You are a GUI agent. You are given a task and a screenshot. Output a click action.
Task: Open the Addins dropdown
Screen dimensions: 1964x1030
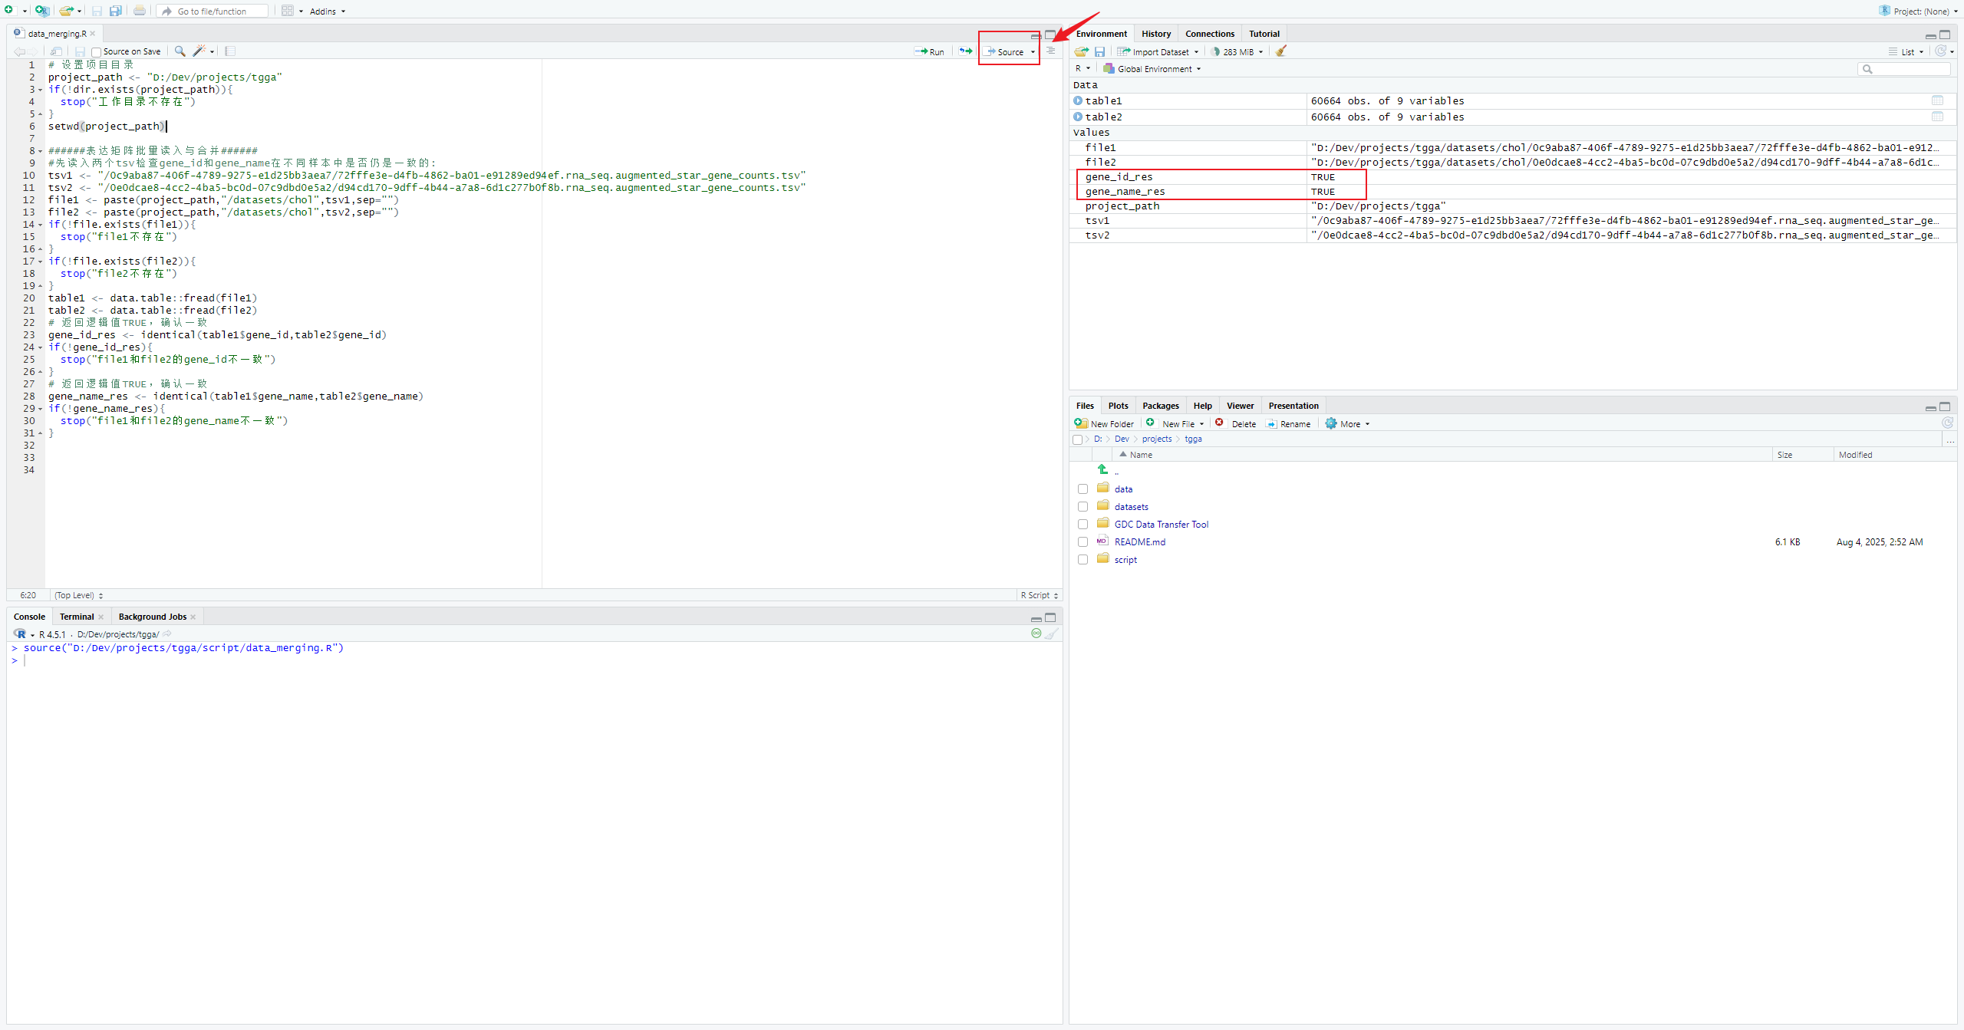[x=328, y=12]
